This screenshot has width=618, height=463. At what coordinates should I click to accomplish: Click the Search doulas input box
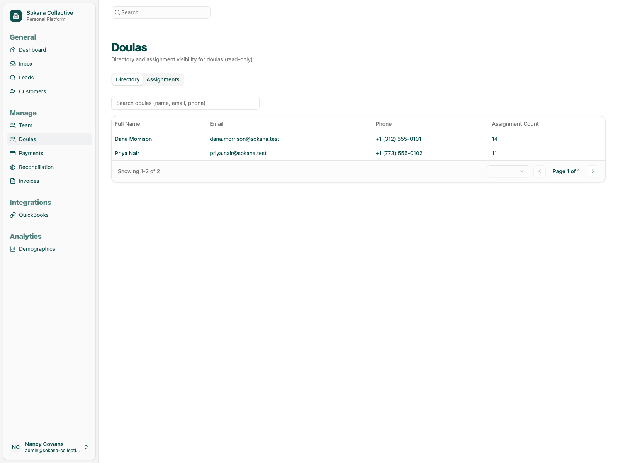tap(185, 103)
